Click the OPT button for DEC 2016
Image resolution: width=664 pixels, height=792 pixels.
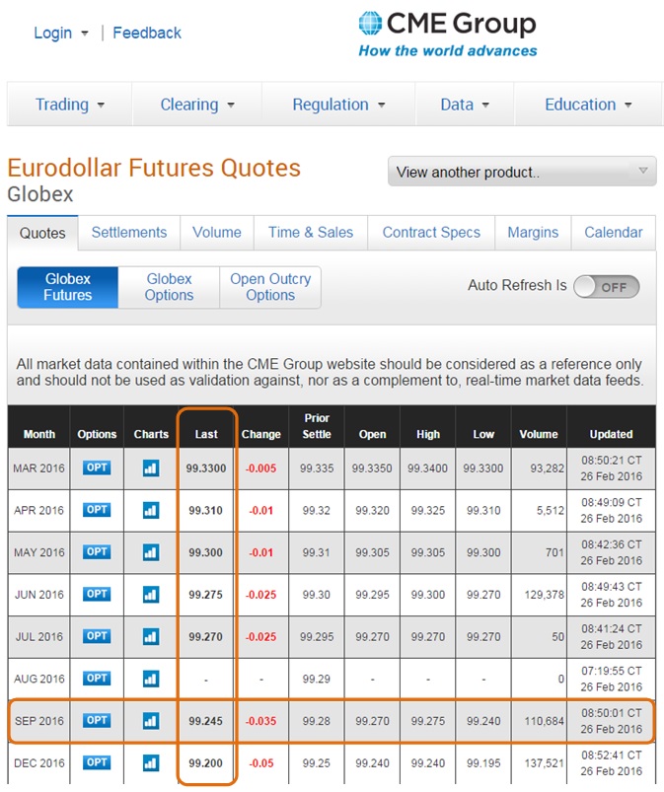tap(97, 762)
